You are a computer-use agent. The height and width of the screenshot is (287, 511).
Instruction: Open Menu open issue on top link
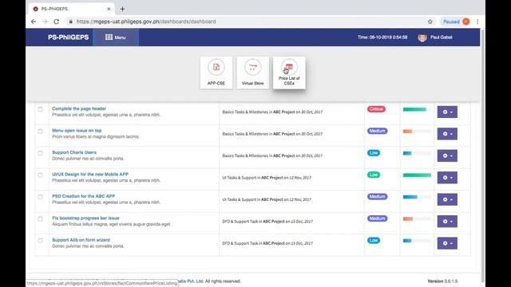point(77,131)
